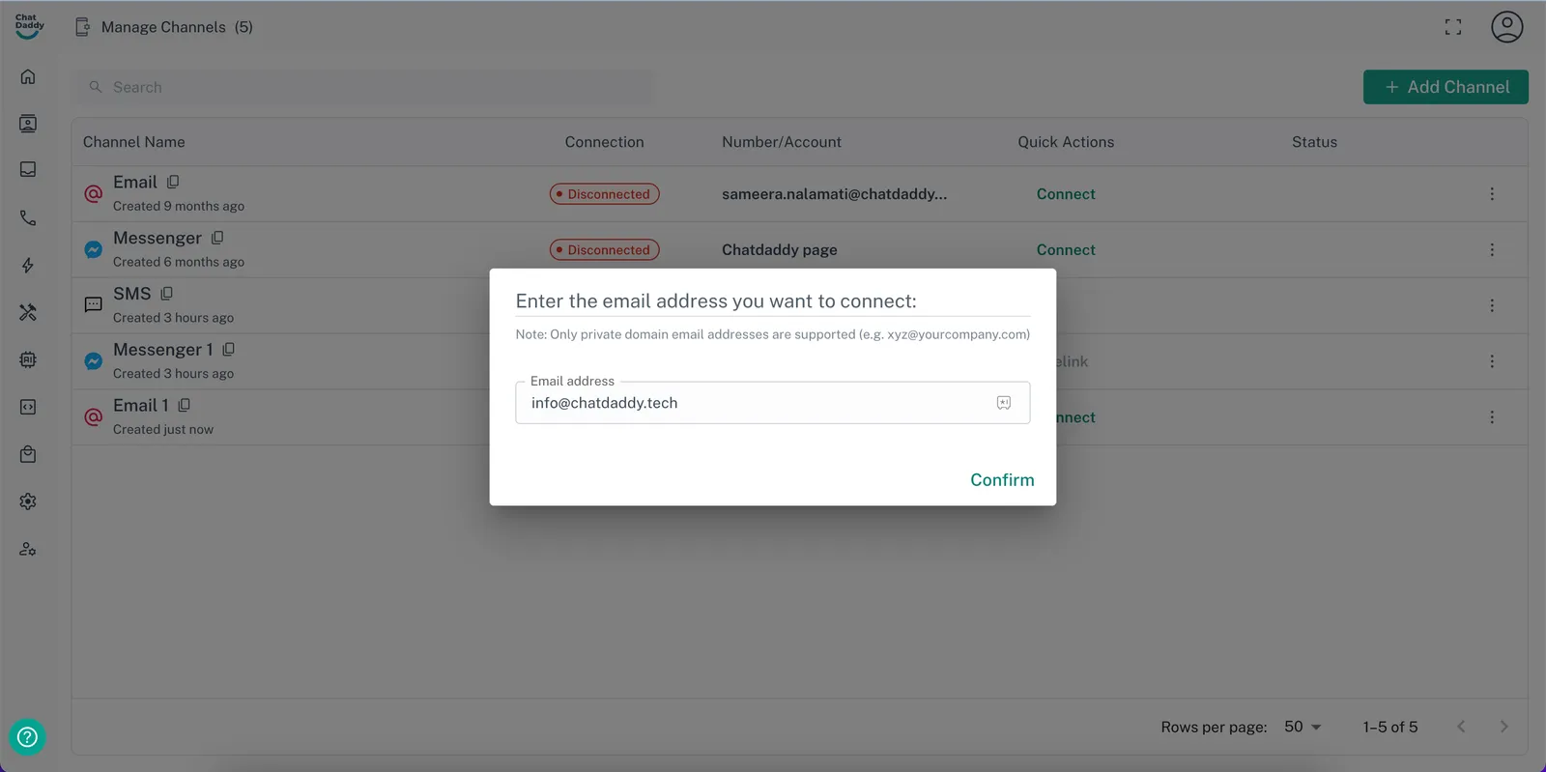
Task: Click into the Email address input field
Action: (x=754, y=403)
